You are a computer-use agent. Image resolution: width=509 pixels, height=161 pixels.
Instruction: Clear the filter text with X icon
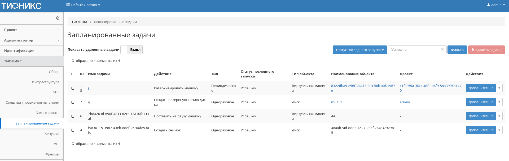coord(442,49)
